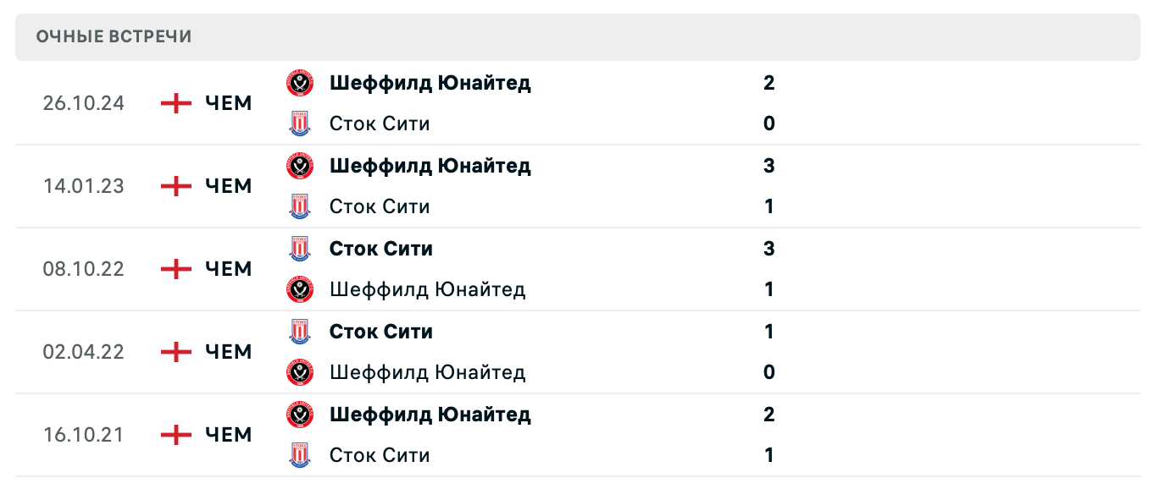
Task: Click Sheffield United crest in 16.10.21 match
Action: (300, 415)
